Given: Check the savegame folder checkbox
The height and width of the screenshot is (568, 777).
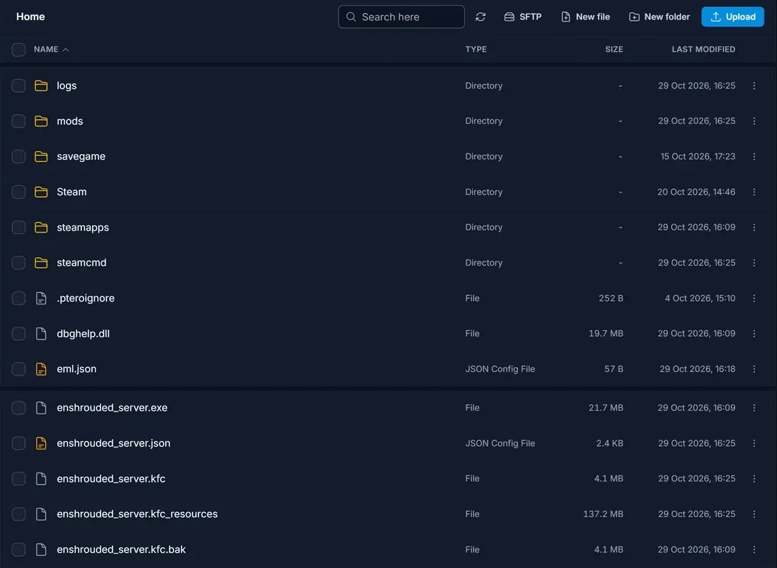Looking at the screenshot, I should coord(19,157).
